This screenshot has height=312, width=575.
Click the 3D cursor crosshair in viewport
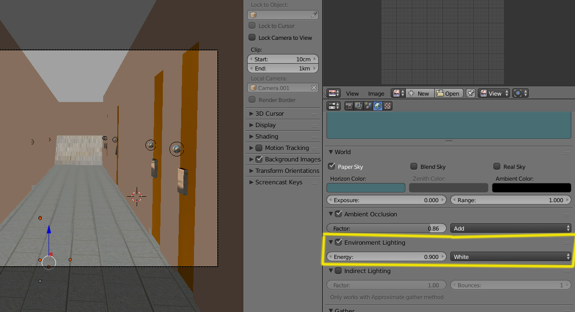(x=137, y=197)
